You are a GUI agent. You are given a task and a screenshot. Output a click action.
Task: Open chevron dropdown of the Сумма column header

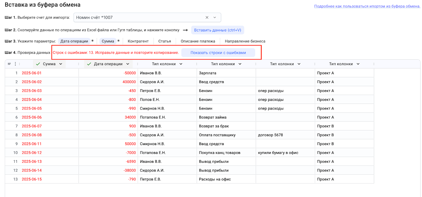pyautogui.click(x=61, y=64)
